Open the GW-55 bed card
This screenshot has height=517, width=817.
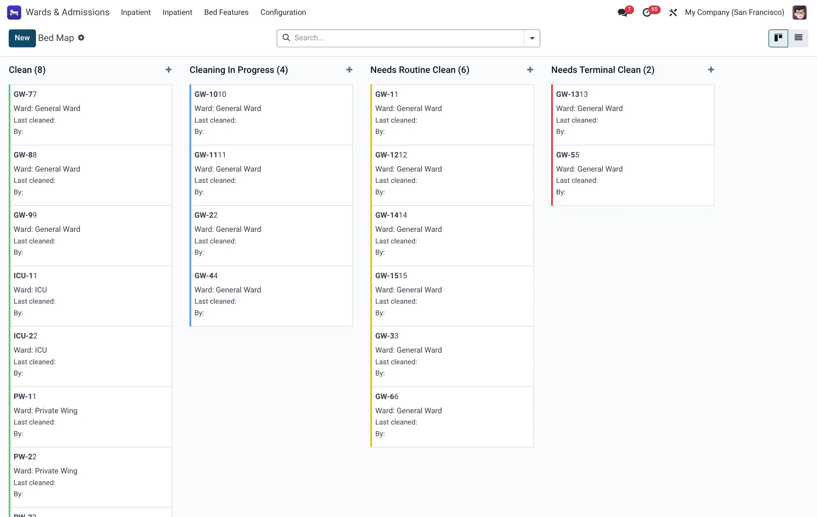click(633, 175)
